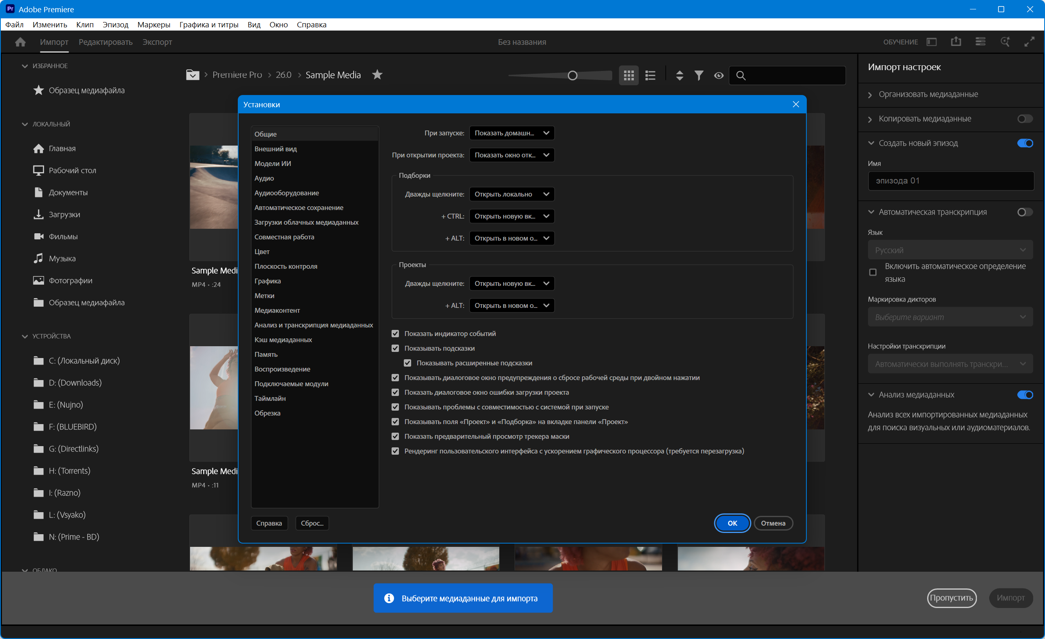This screenshot has height=639, width=1045.
Task: Click the 'Сброс...' button
Action: [312, 523]
